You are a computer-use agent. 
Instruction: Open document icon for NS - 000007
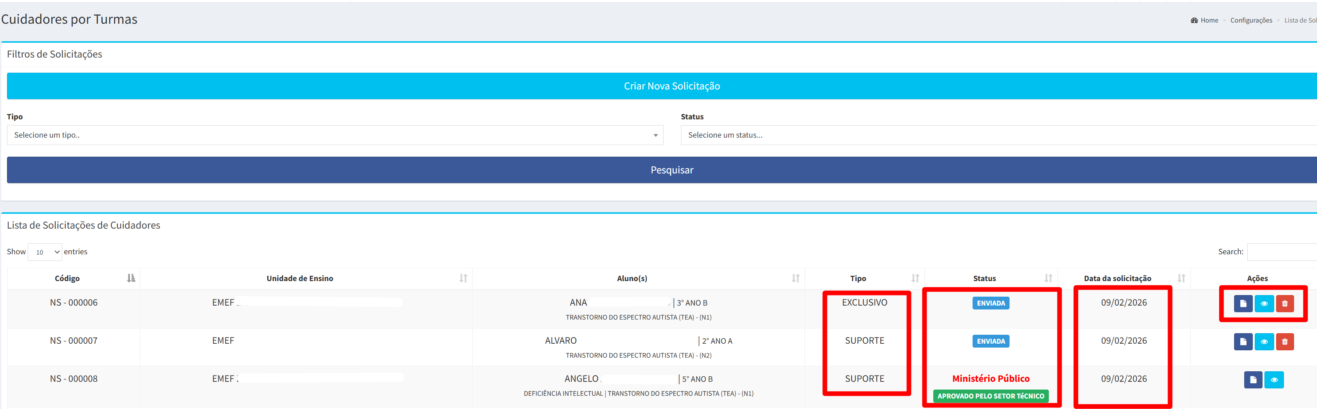[x=1243, y=342]
